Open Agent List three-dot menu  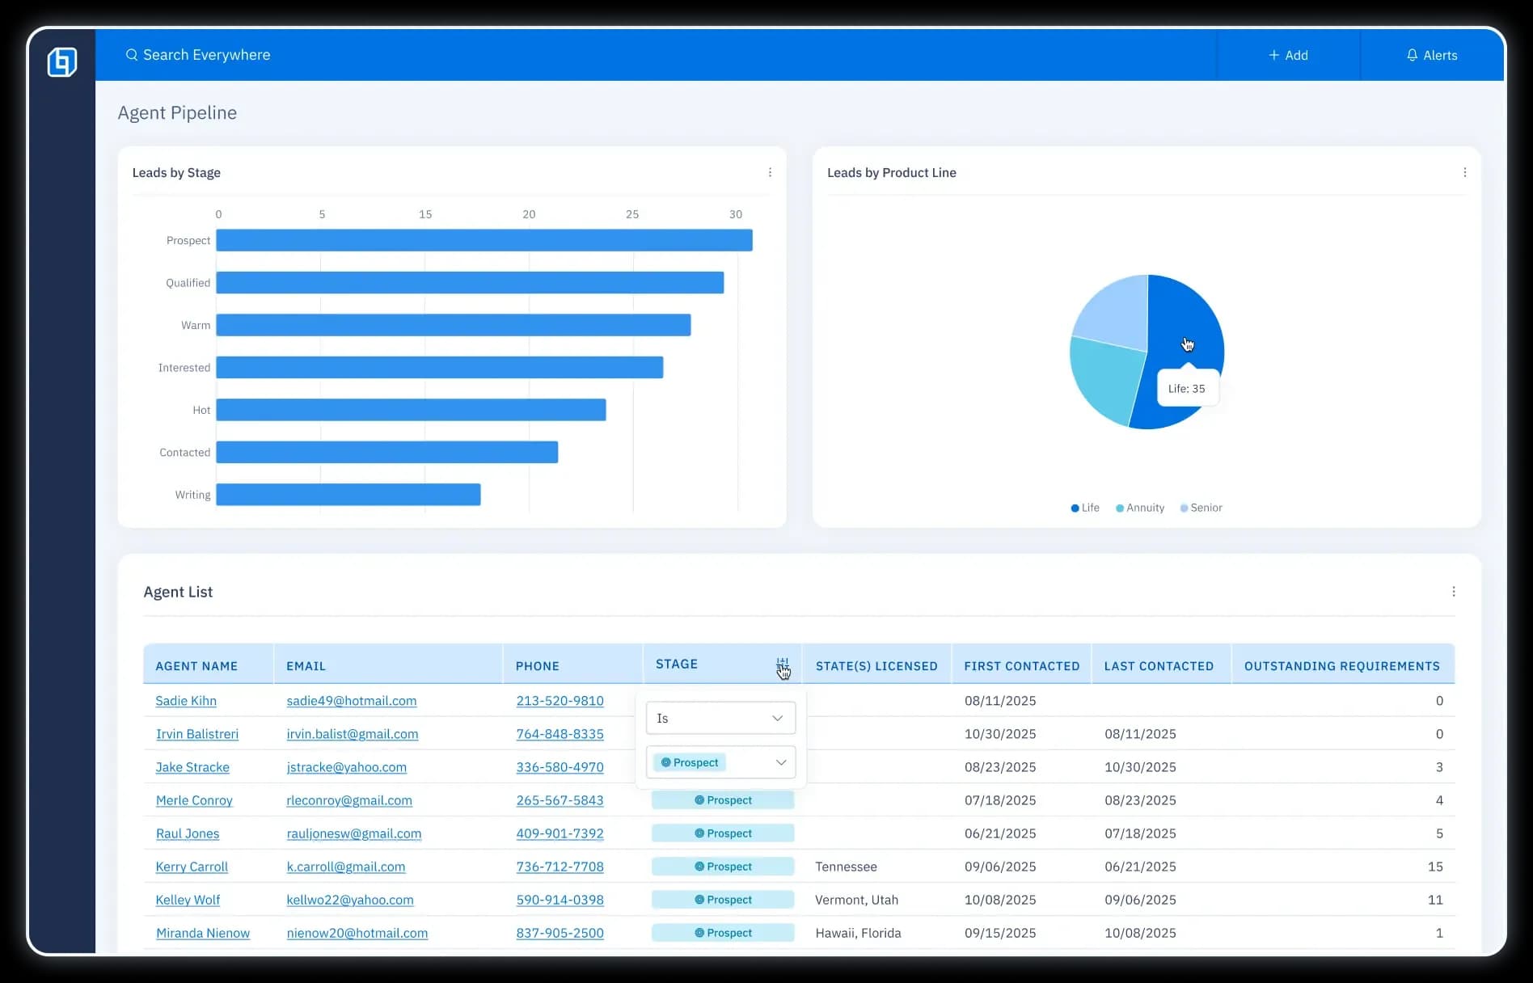coord(1453,592)
